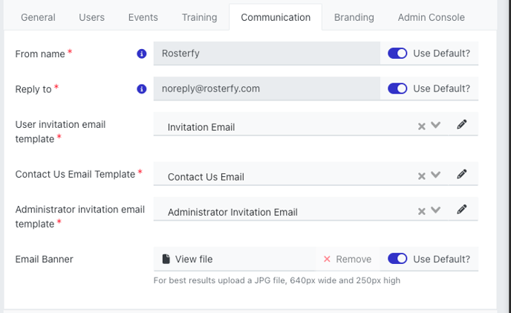The width and height of the screenshot is (511, 313).
Task: Disable Use Default for Reply to
Action: (x=397, y=88)
